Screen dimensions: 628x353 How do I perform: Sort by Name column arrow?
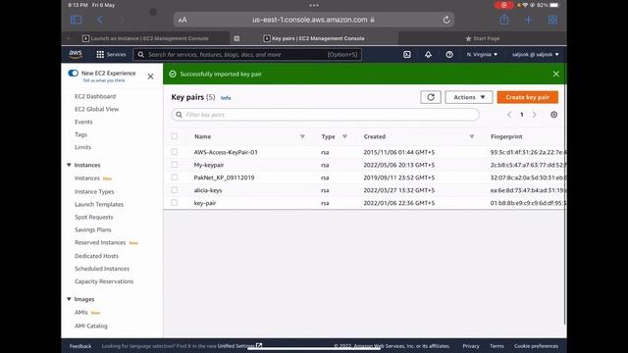(x=302, y=136)
